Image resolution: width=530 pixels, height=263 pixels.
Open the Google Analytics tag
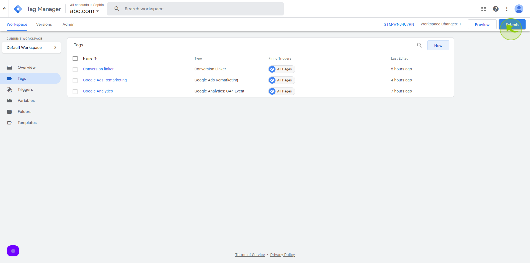[98, 91]
